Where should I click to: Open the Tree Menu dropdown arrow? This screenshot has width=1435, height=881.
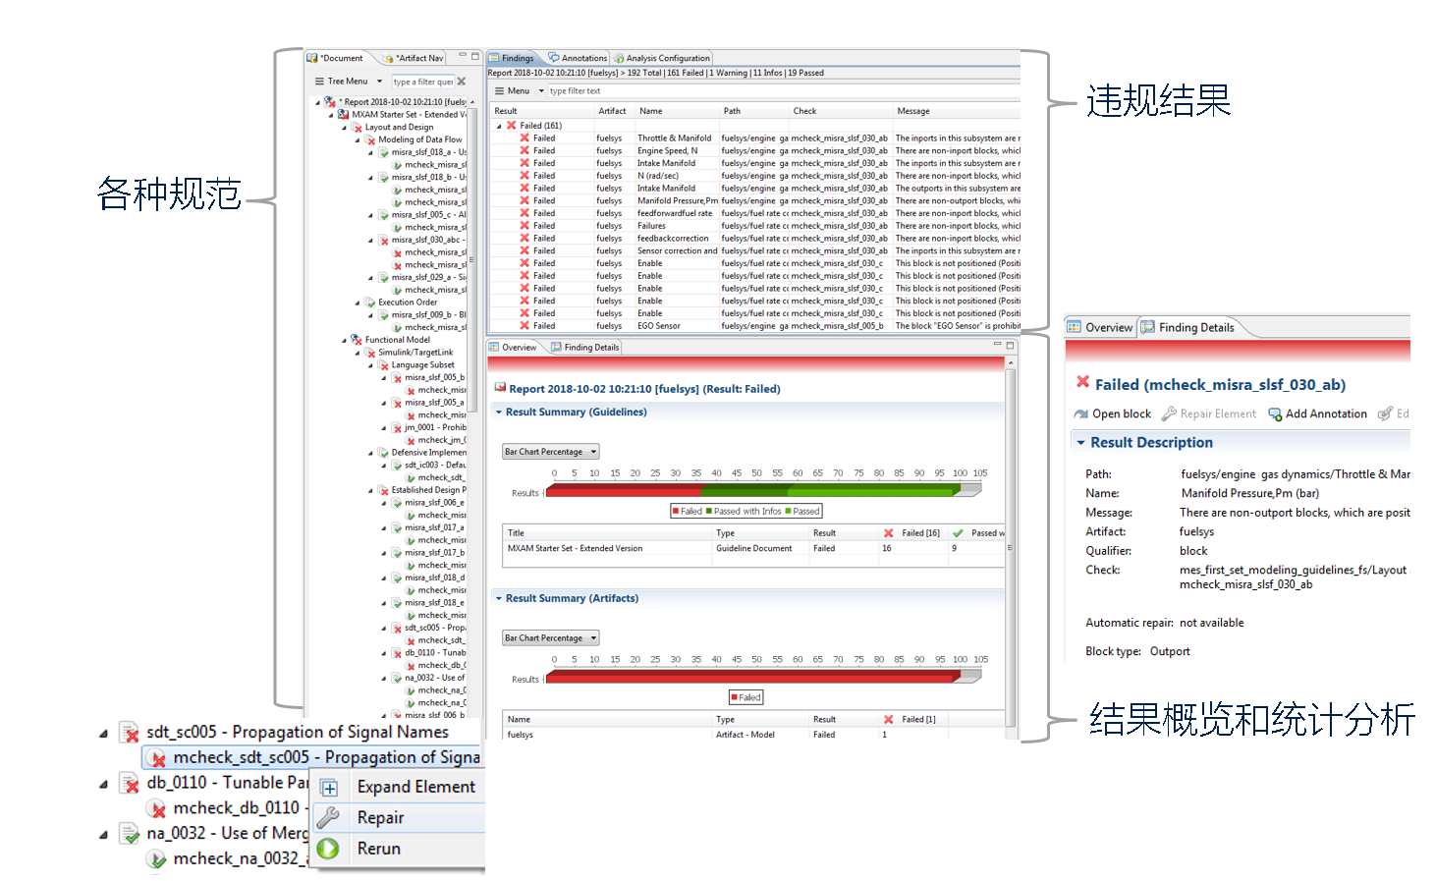tap(379, 82)
